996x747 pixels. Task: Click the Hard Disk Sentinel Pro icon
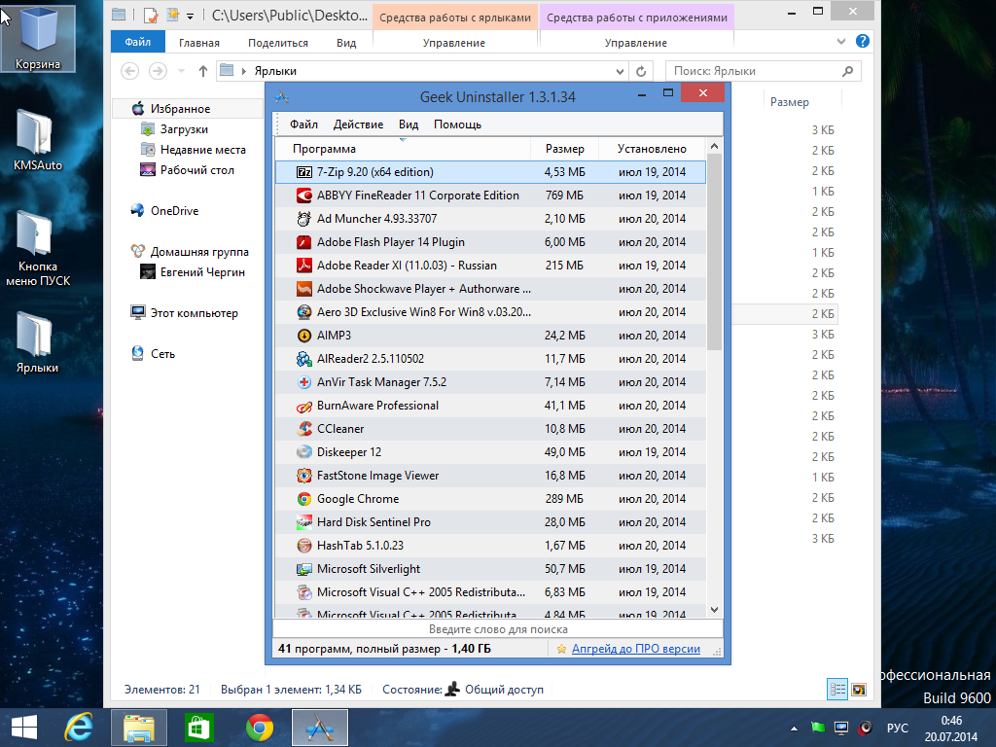click(304, 522)
